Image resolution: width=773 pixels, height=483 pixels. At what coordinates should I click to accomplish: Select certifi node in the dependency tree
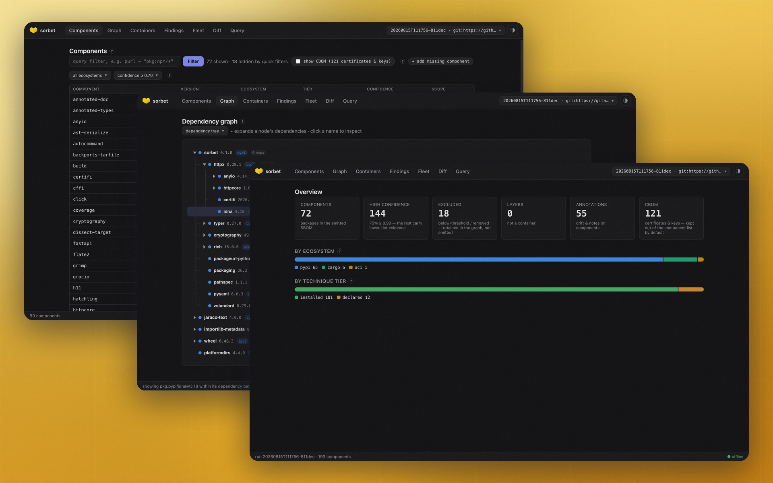[229, 200]
